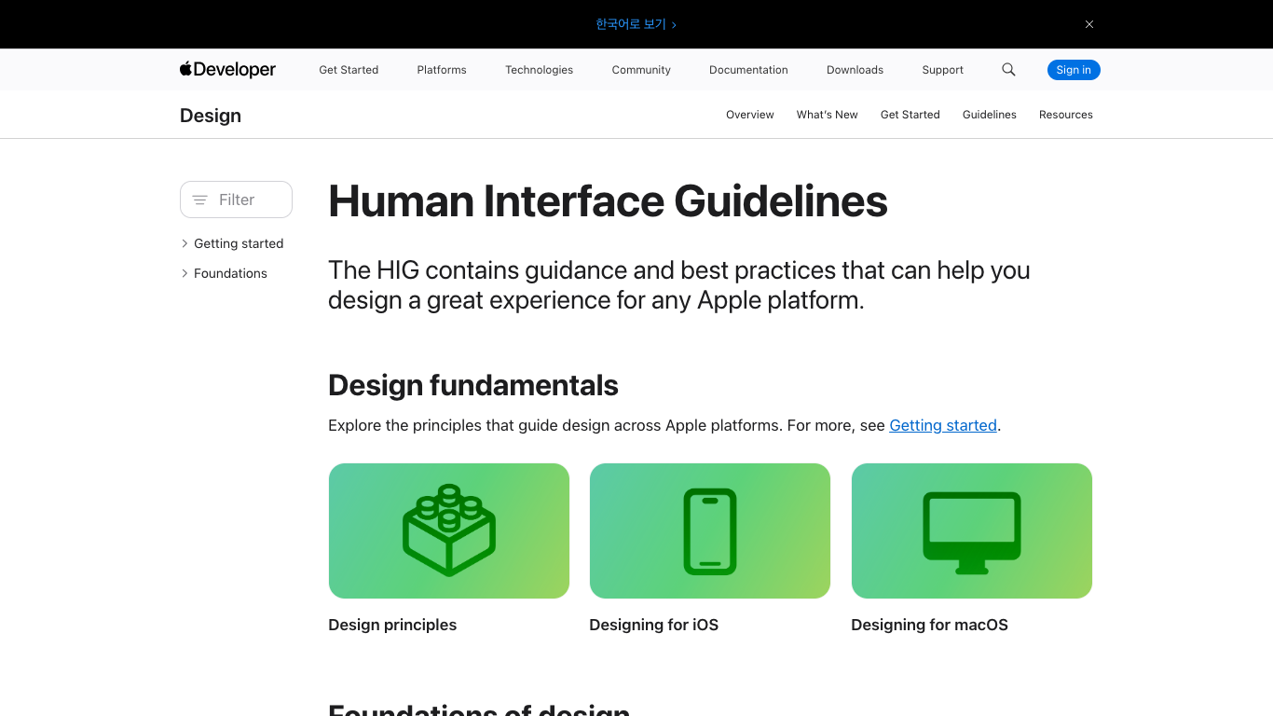This screenshot has width=1273, height=716.
Task: Click the Apple Developer logo
Action: (227, 70)
